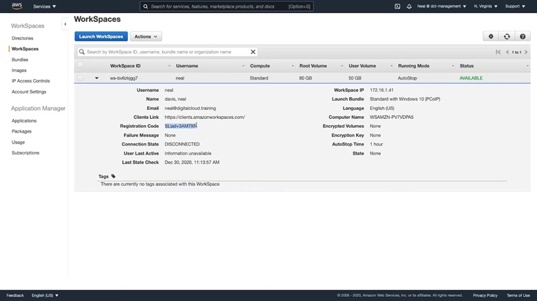Open the notifications bell icon

pyautogui.click(x=409, y=6)
